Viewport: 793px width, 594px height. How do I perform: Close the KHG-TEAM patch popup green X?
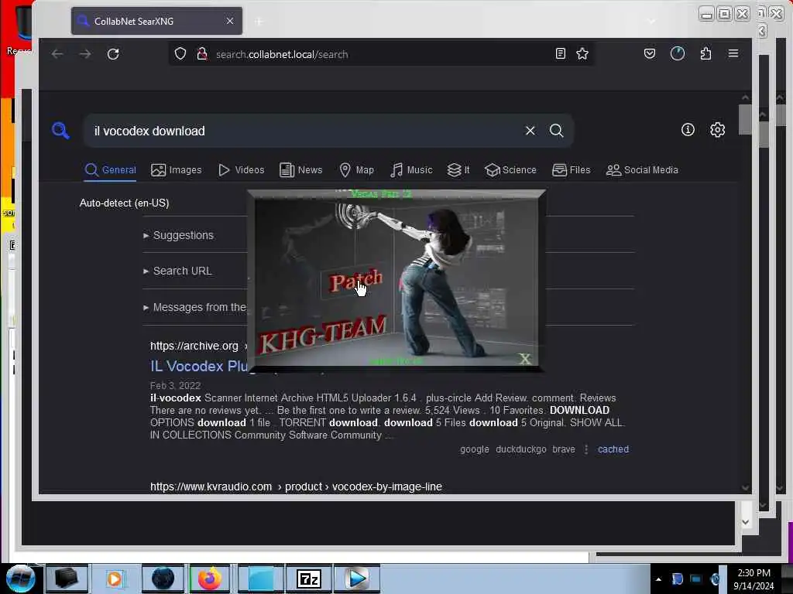click(x=525, y=359)
